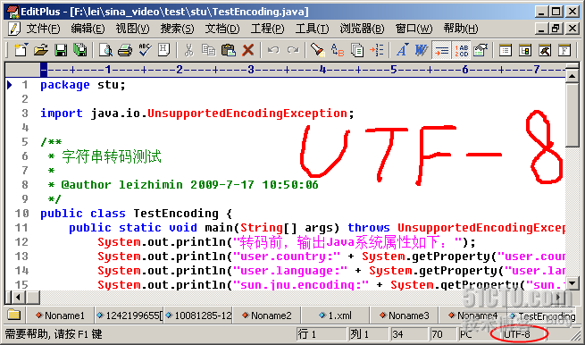The height and width of the screenshot is (345, 585).
Task: Open Find with the flashlight icon
Action: (x=318, y=50)
